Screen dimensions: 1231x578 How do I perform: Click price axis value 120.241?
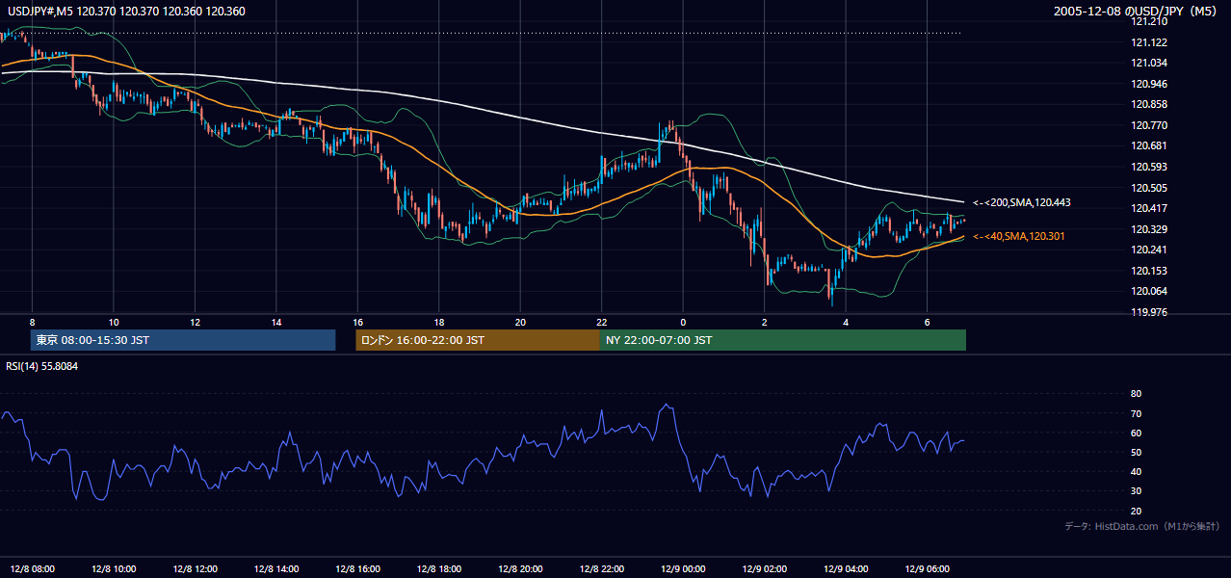(1149, 250)
